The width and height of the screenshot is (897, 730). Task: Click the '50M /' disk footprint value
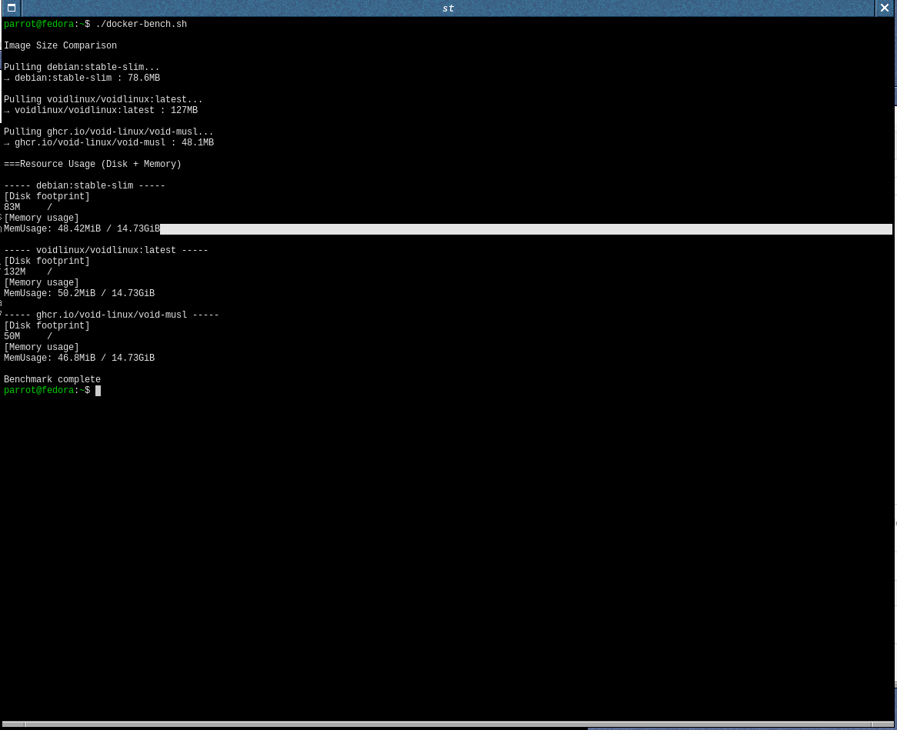tap(28, 336)
